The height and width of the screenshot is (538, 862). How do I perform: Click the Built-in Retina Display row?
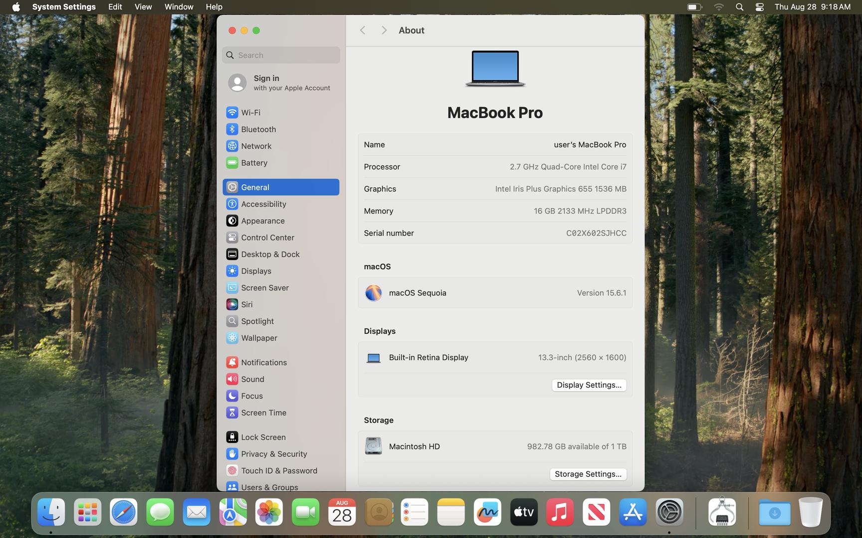pyautogui.click(x=495, y=358)
